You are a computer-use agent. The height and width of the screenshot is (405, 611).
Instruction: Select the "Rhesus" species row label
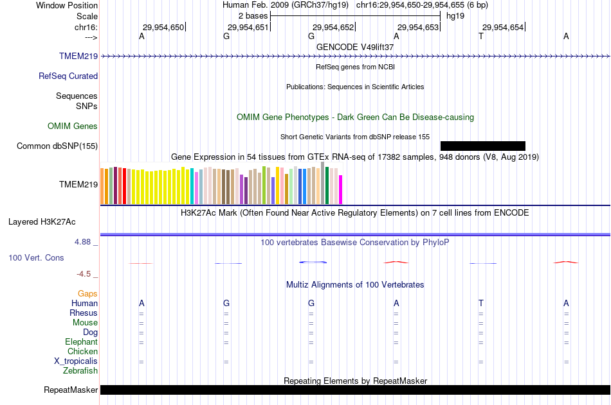(84, 313)
